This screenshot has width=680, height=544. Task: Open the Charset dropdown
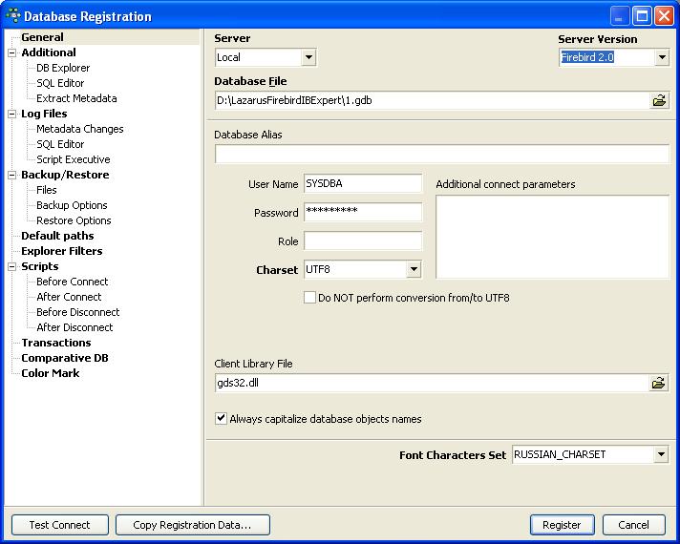click(x=414, y=269)
